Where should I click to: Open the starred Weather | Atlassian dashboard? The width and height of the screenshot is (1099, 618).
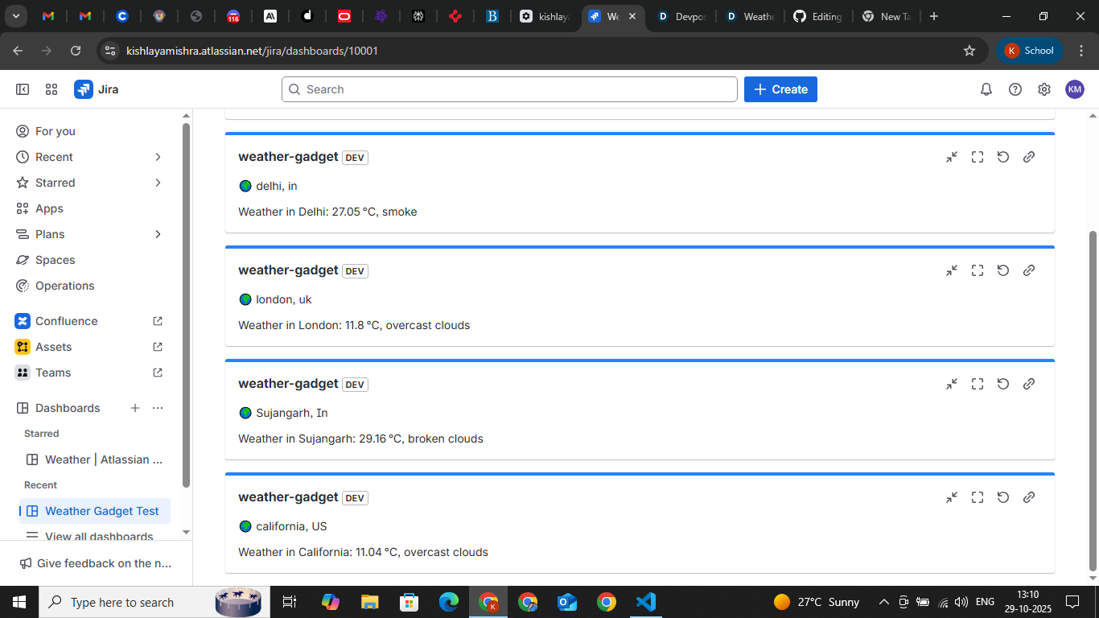pos(95,459)
